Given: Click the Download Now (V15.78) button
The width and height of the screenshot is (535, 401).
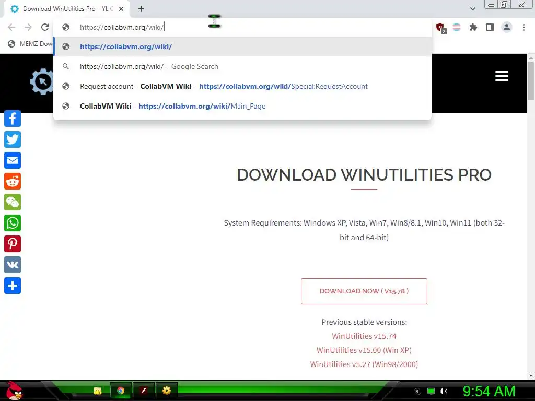Looking at the screenshot, I should (x=364, y=291).
